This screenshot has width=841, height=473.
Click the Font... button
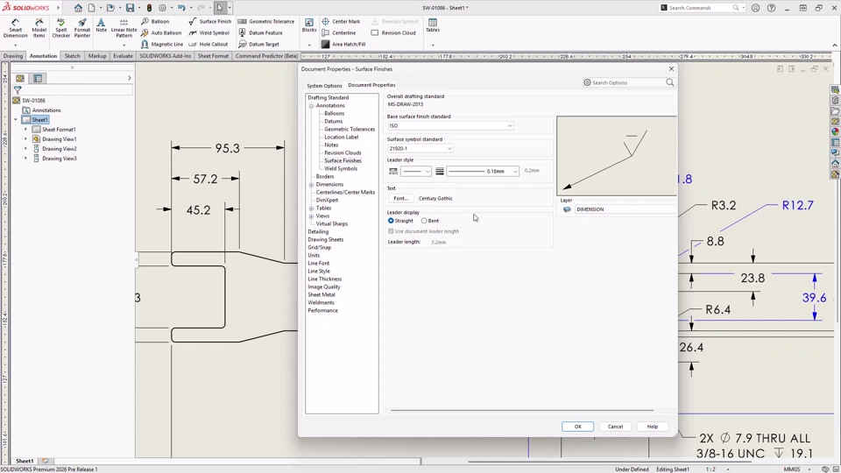[400, 199]
